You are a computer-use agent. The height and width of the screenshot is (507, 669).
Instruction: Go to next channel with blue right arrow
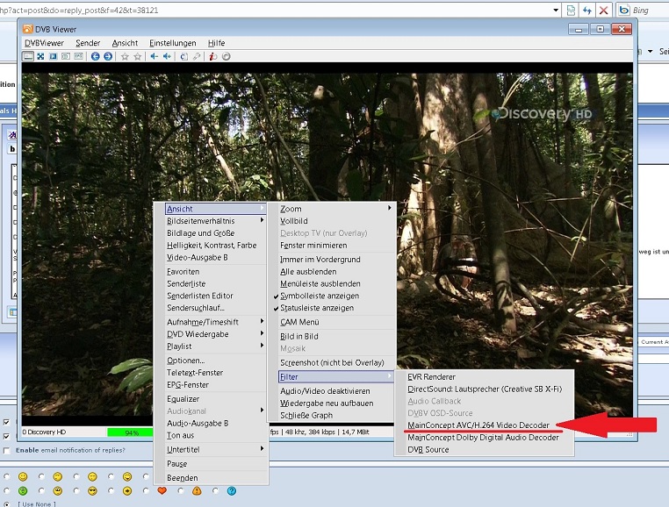pos(108,56)
